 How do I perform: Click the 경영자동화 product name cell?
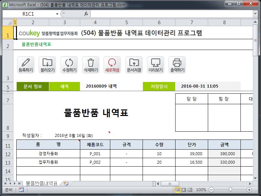48,154
